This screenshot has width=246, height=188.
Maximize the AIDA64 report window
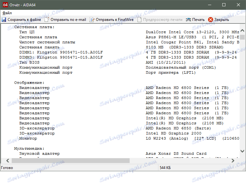click(224, 5)
